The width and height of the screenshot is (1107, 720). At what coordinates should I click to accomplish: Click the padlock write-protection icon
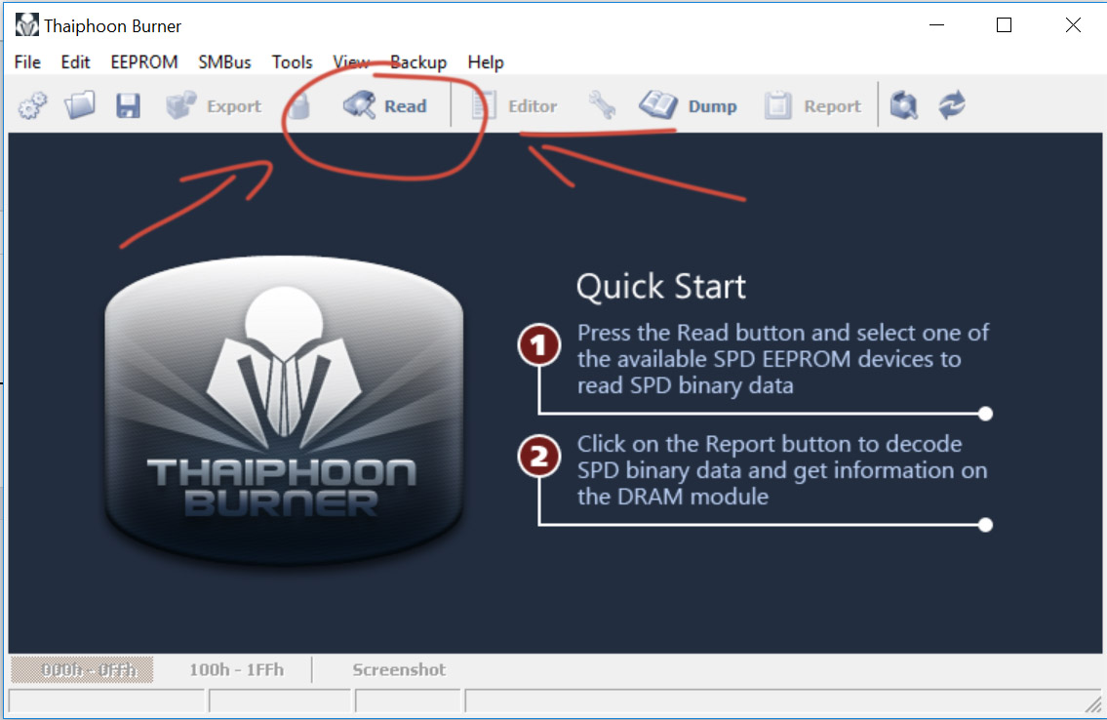click(x=298, y=106)
